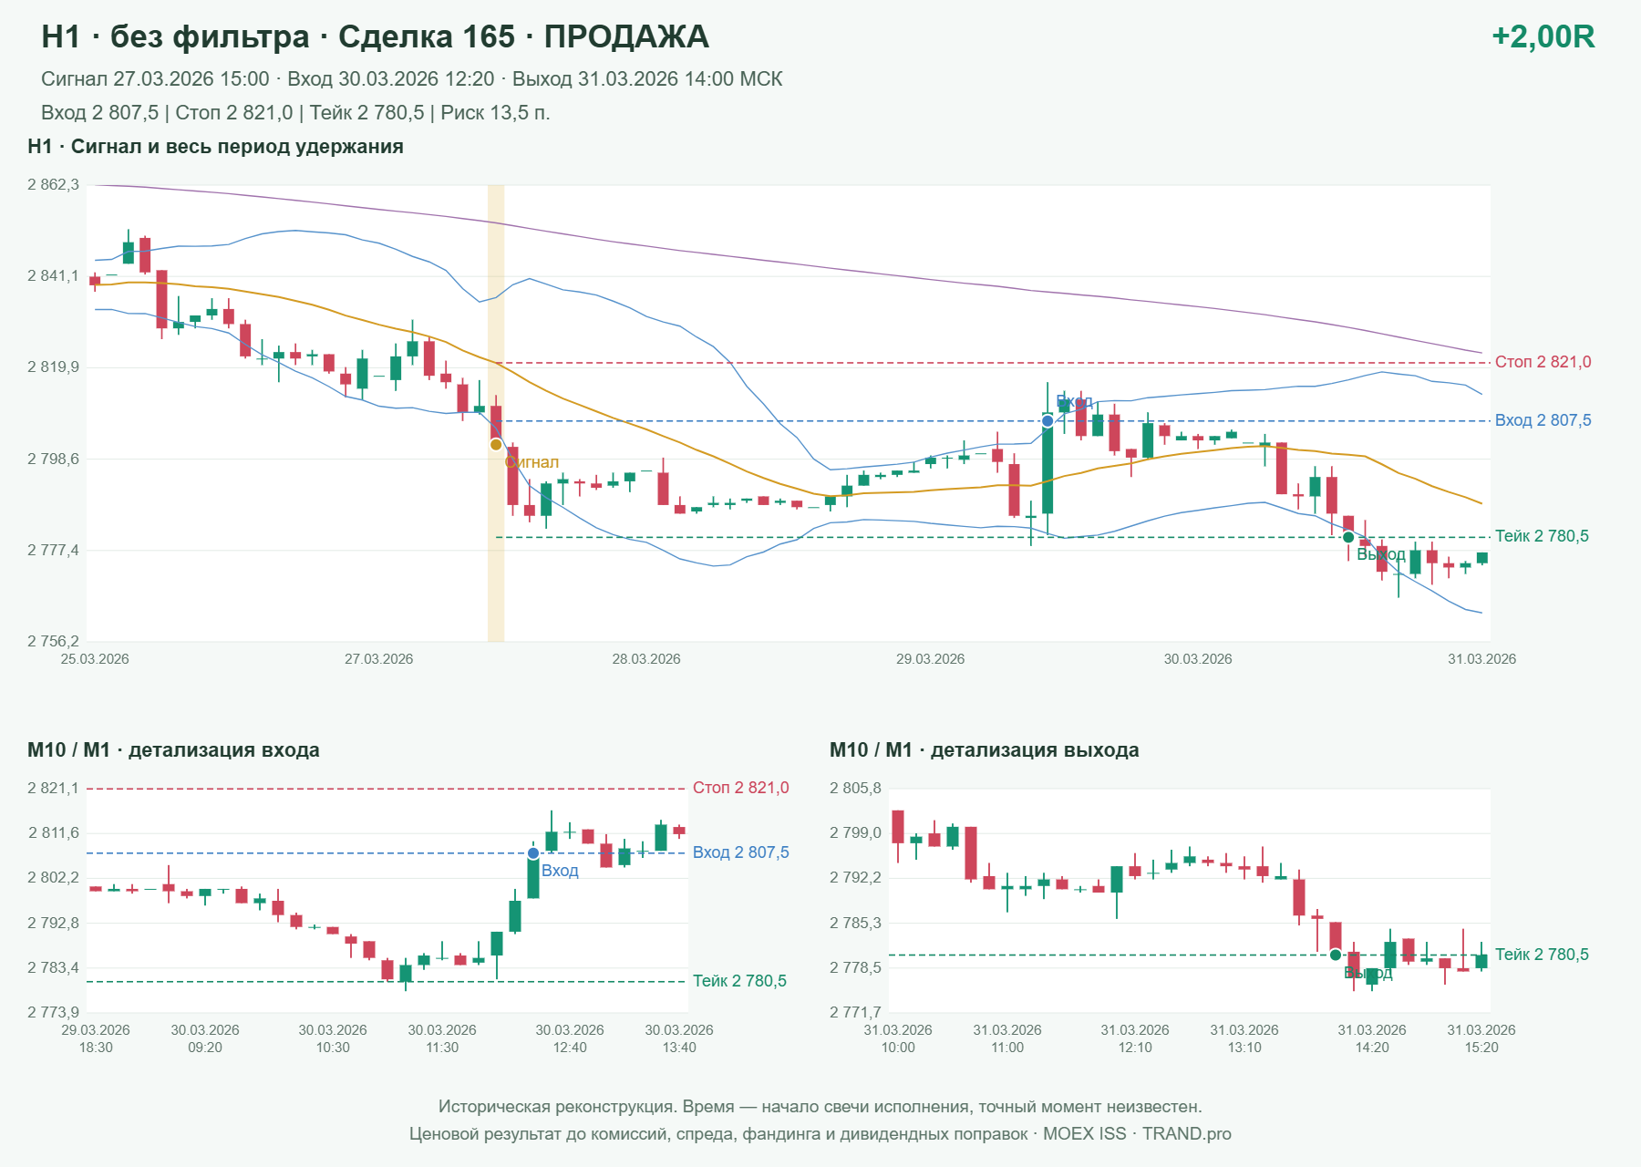Screen dimensions: 1641x1167
Task: Click the +2,00R result value
Action: [1543, 36]
